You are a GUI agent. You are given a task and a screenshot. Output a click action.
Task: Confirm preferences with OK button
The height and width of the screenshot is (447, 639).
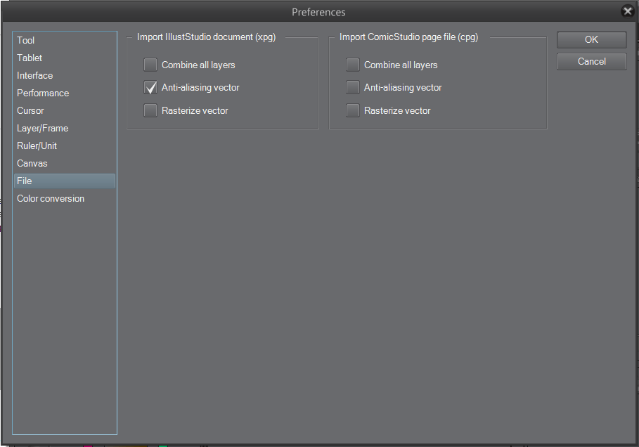[x=592, y=39]
